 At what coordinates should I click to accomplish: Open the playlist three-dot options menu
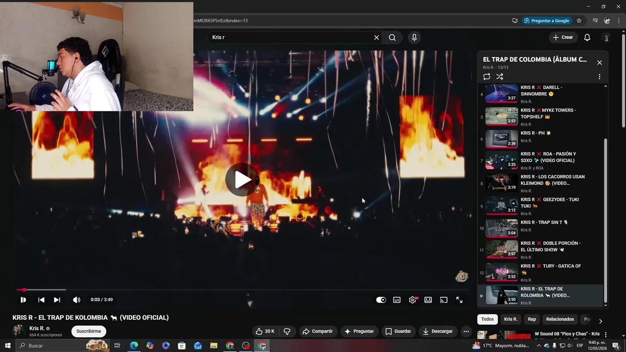[600, 77]
